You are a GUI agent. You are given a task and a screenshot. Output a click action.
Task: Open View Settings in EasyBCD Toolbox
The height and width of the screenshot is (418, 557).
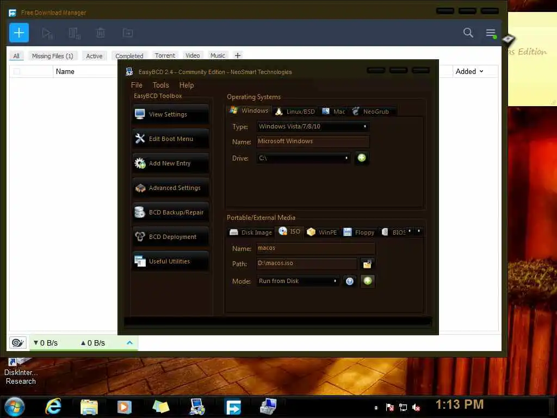click(170, 114)
